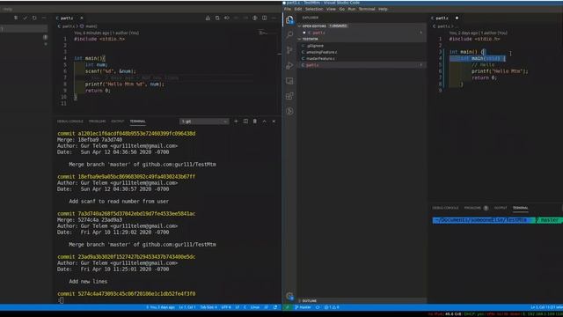
Task: Click the first icon in left editor toolbar
Action: [x=208, y=18]
